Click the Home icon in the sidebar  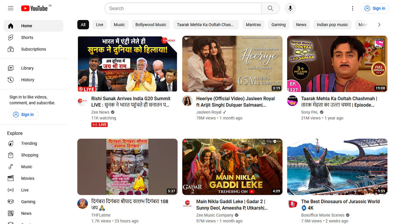coord(10,26)
